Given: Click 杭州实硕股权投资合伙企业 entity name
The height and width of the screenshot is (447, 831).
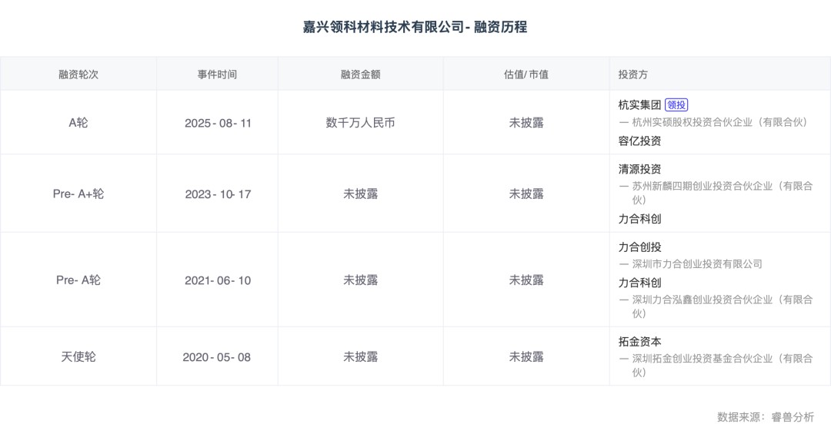Looking at the screenshot, I should tap(719, 122).
